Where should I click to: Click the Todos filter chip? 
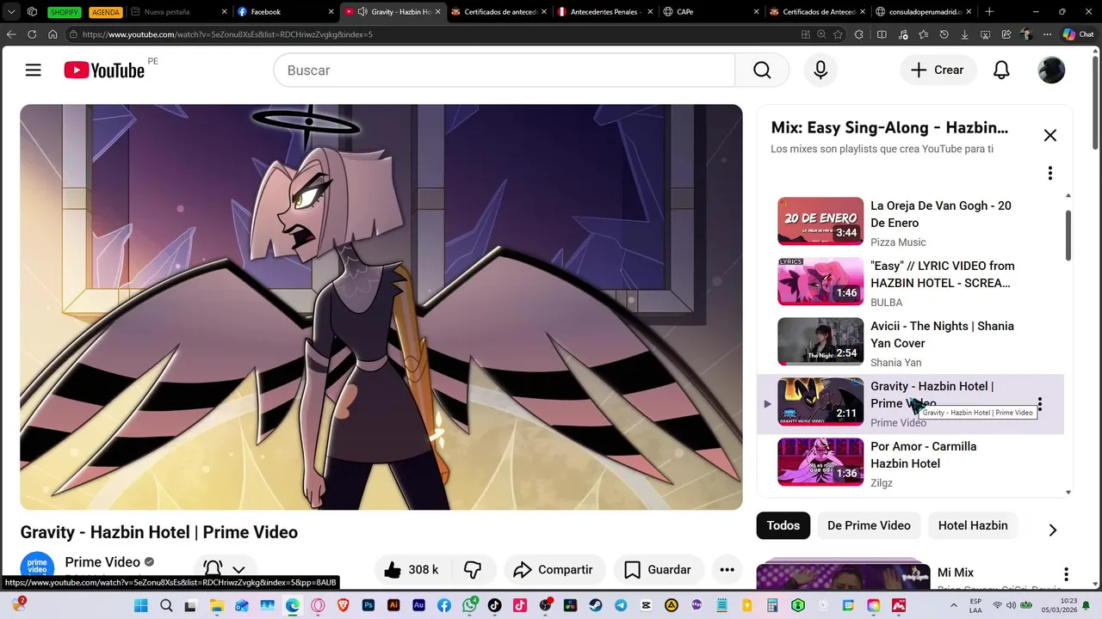click(x=783, y=525)
